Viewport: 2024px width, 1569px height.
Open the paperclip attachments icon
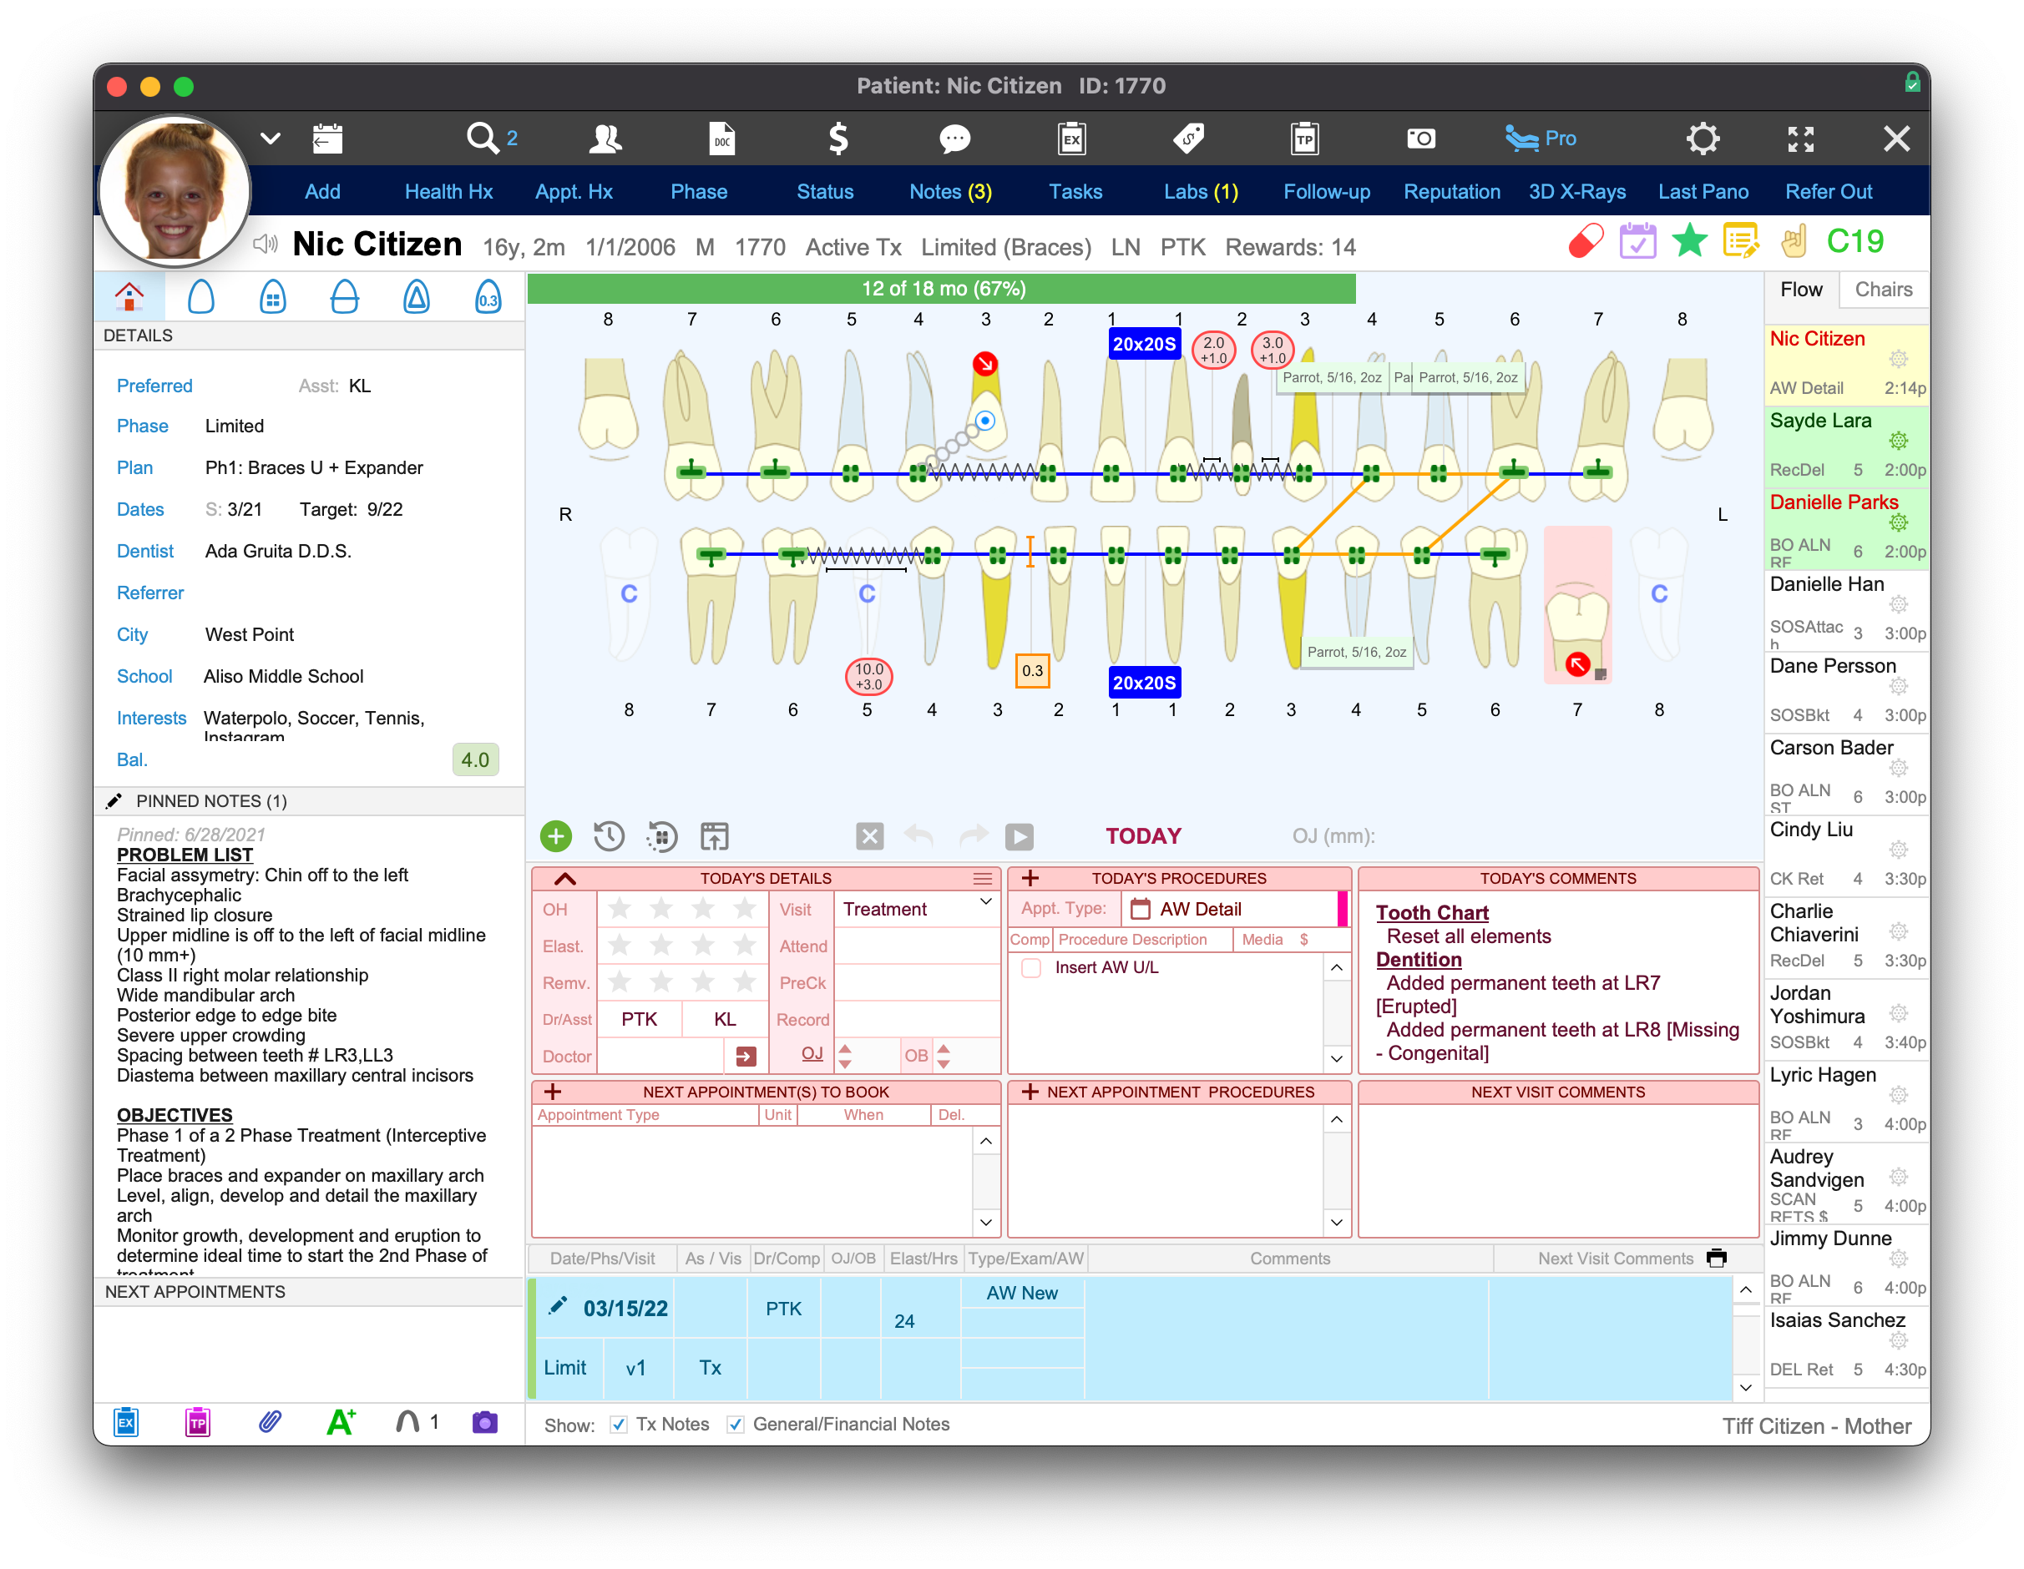(x=270, y=1422)
